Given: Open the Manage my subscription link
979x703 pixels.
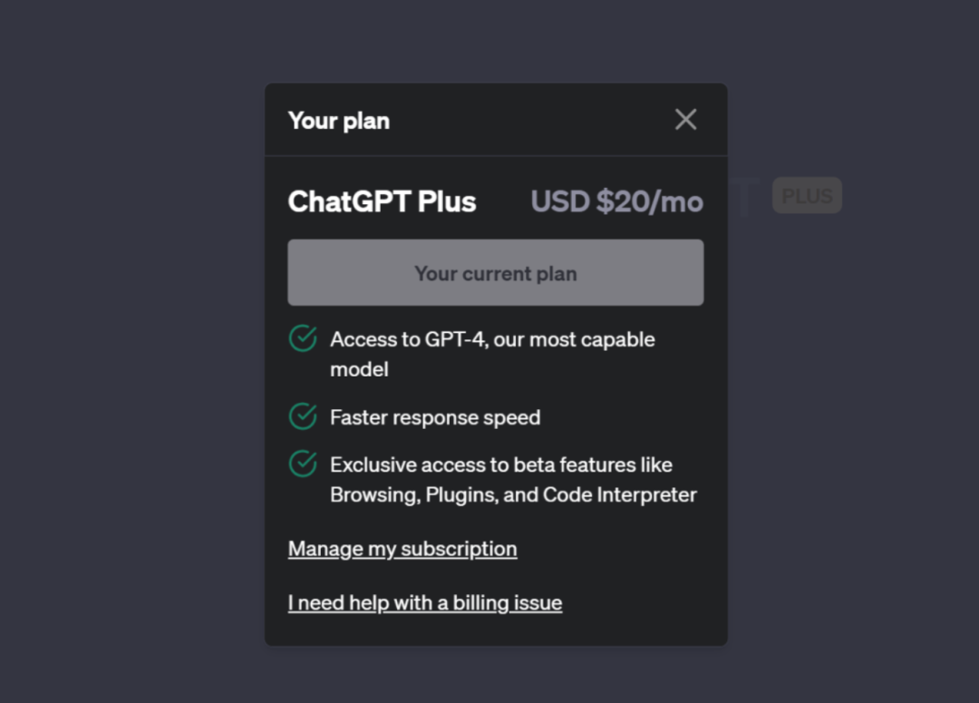Looking at the screenshot, I should tap(402, 549).
